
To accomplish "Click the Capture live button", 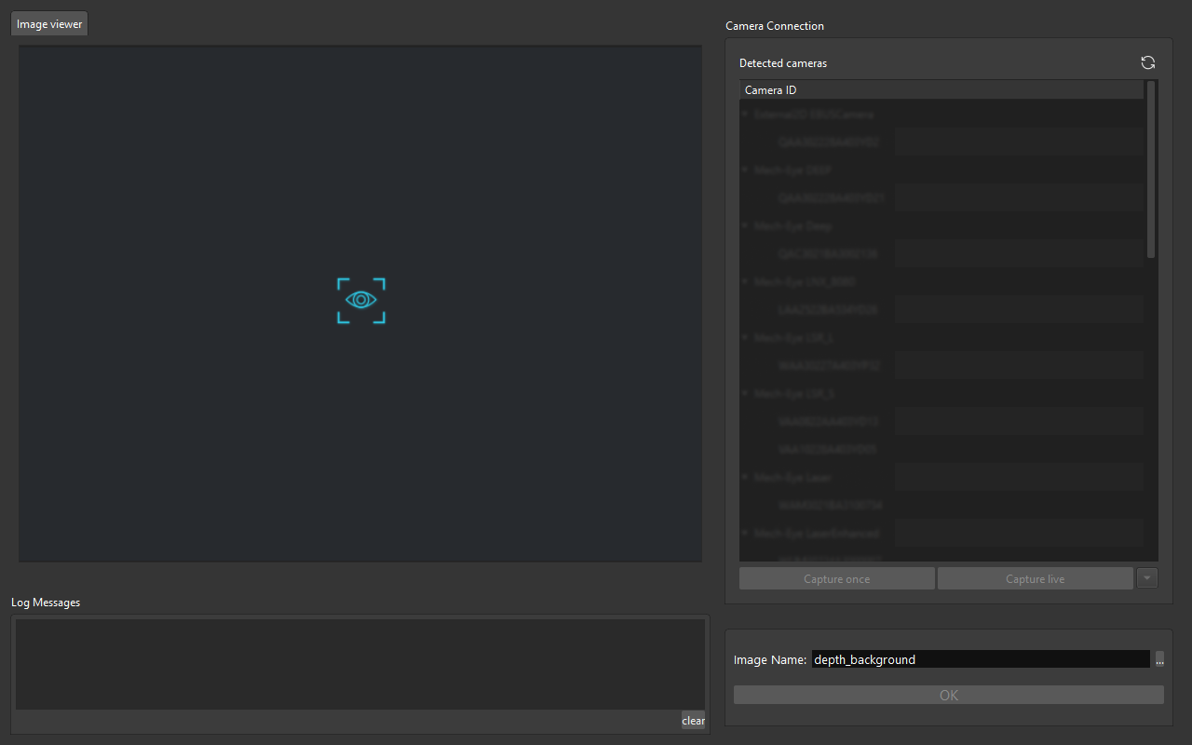I will click(x=1035, y=578).
